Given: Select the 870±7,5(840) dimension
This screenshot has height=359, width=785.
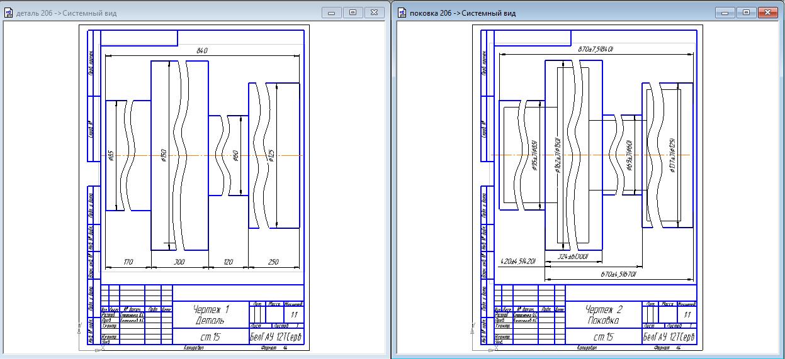Looking at the screenshot, I should (x=595, y=49).
